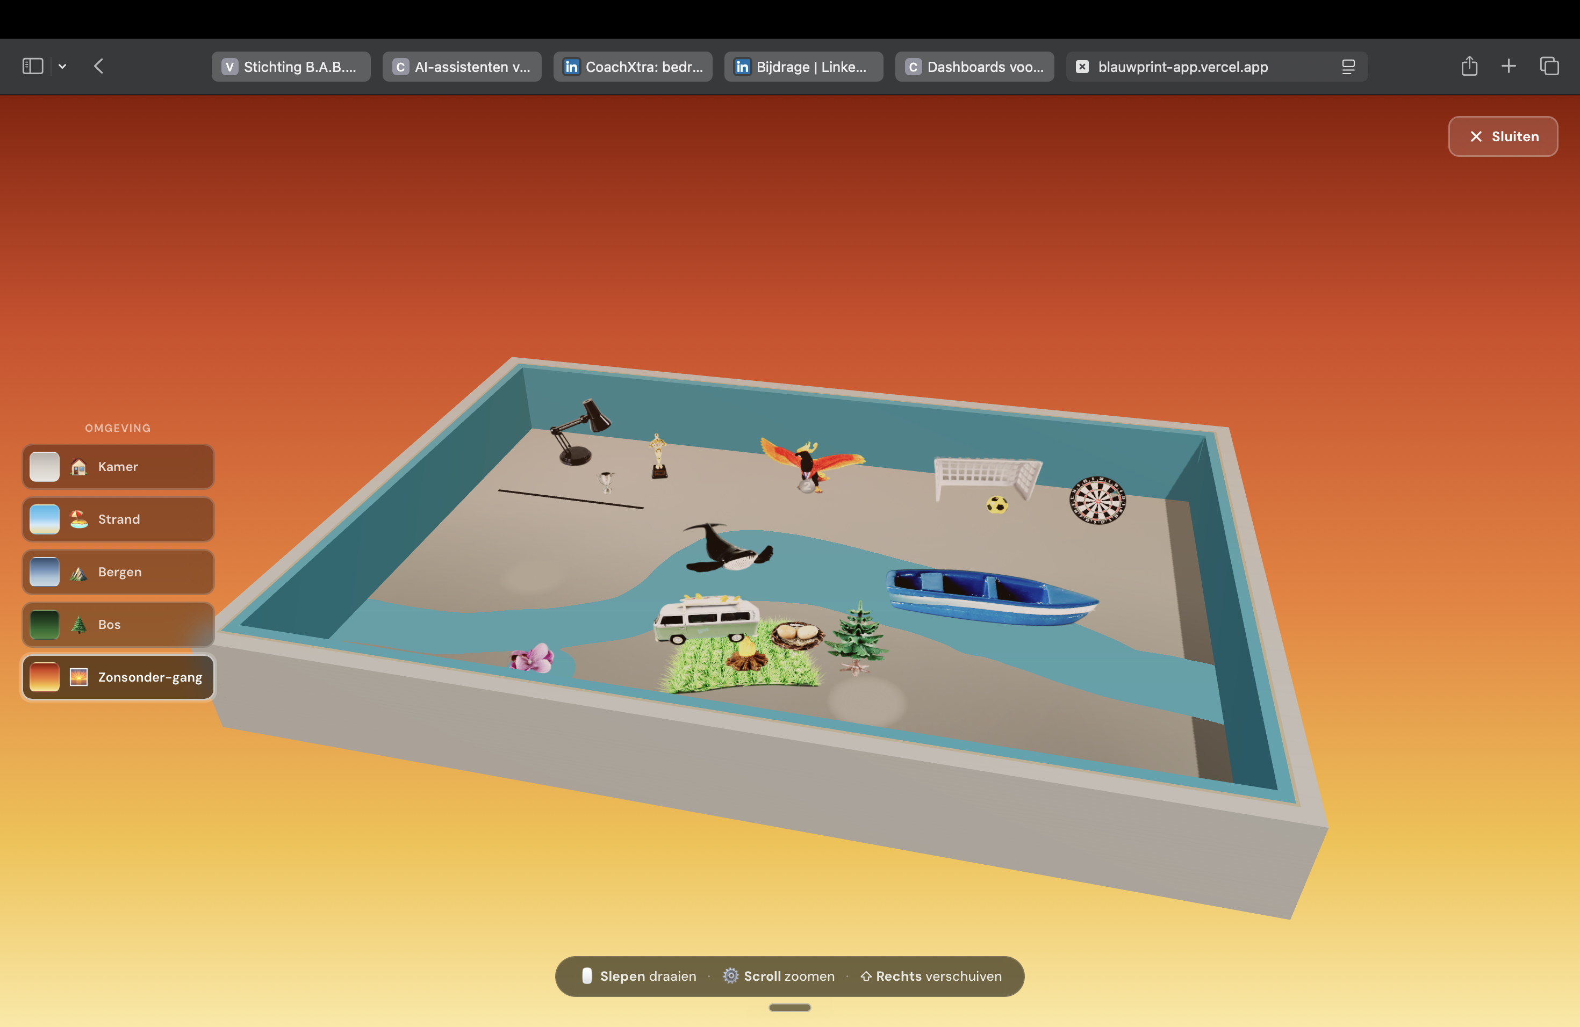The height and width of the screenshot is (1027, 1580).
Task: Select the Zonsonder-gang environment
Action: click(x=118, y=677)
